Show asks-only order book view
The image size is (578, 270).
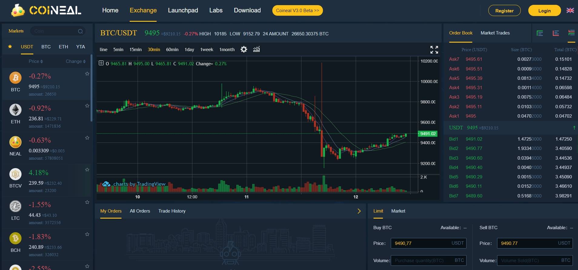[556, 33]
